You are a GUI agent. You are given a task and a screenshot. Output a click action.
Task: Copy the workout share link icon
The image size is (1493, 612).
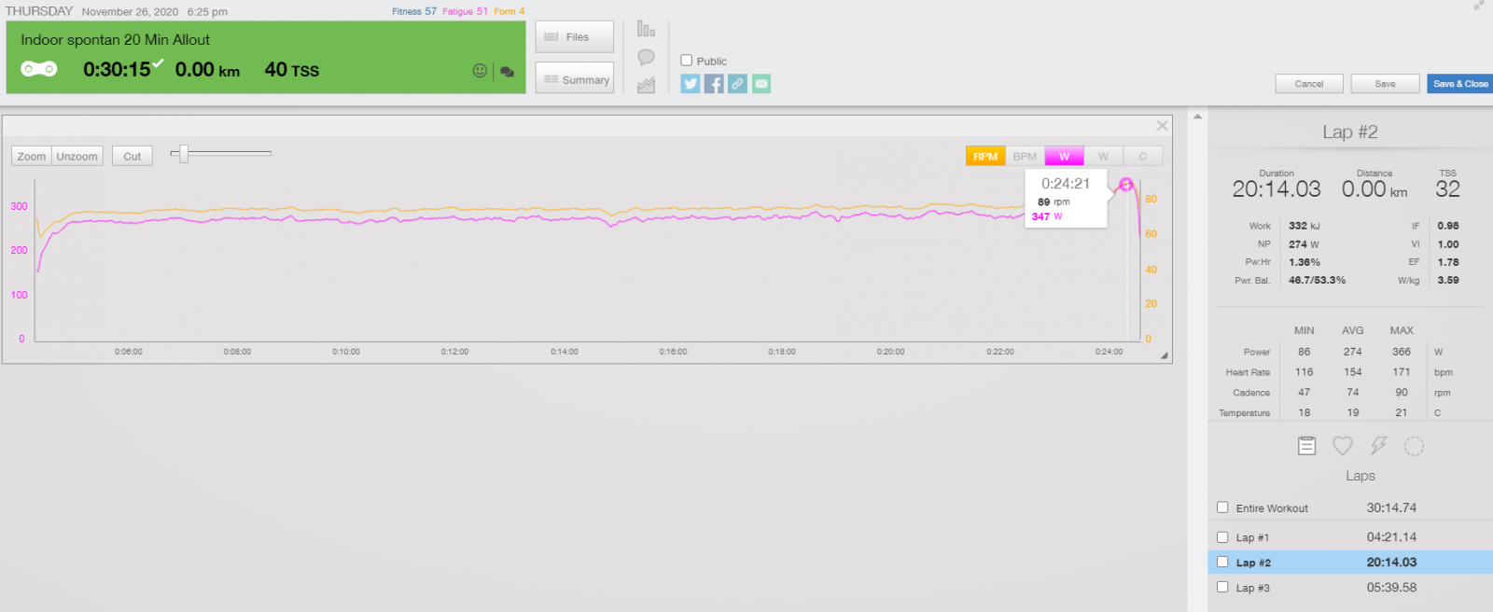(x=738, y=84)
